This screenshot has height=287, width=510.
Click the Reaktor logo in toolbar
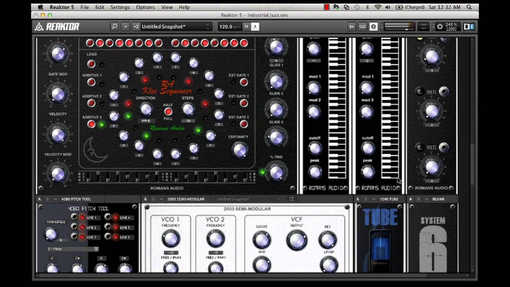[x=57, y=27]
